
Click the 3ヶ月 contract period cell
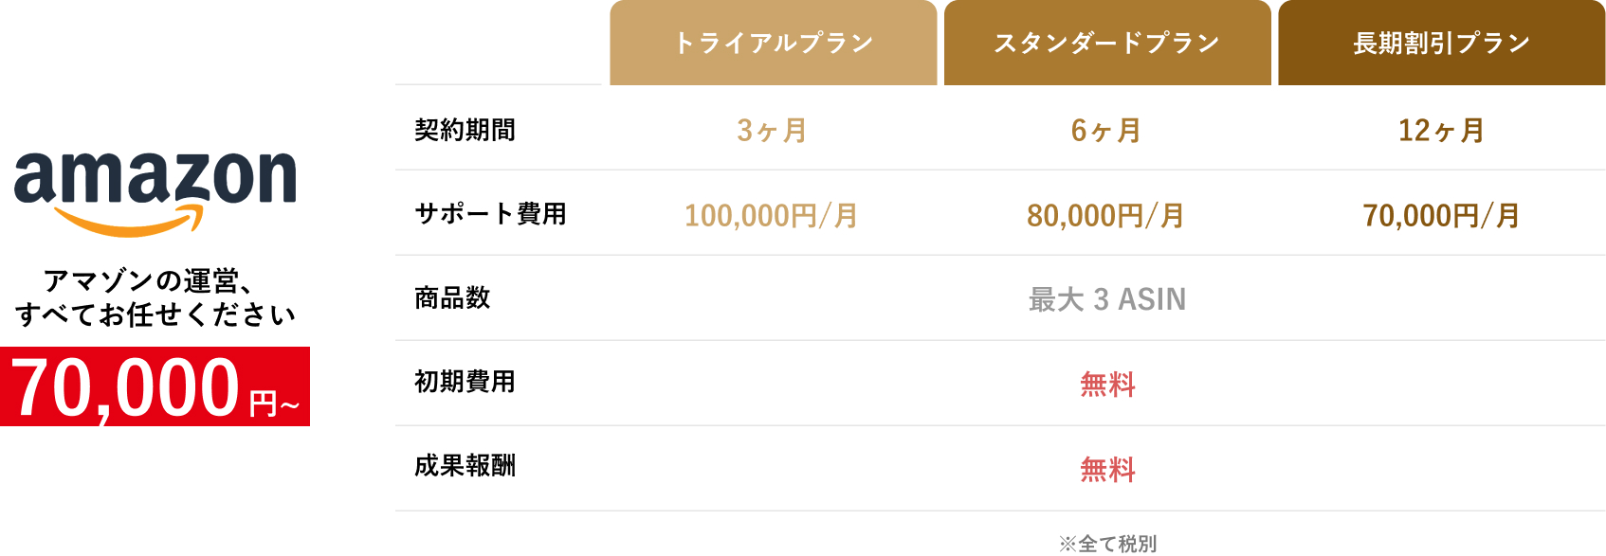pyautogui.click(x=772, y=131)
